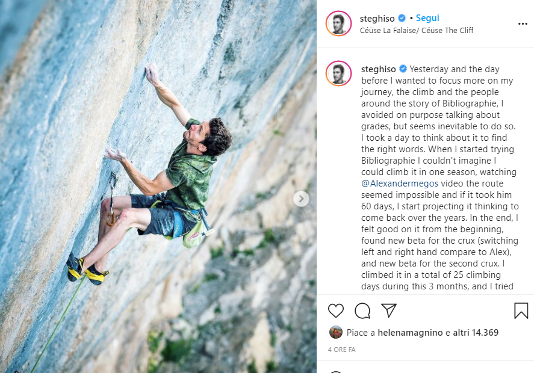This screenshot has width=534, height=373.
Task: Advance to next photo with arrow
Action: [x=301, y=199]
